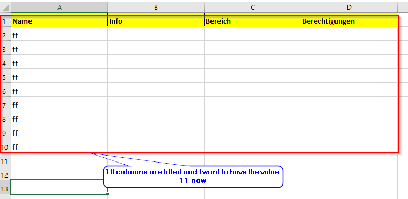Select column D header
The height and width of the screenshot is (199, 408).
[349, 8]
